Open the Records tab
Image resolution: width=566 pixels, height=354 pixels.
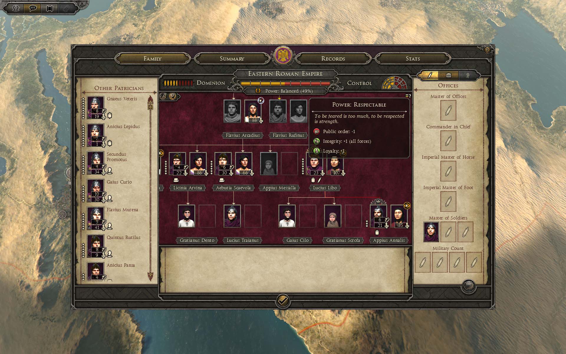333,59
